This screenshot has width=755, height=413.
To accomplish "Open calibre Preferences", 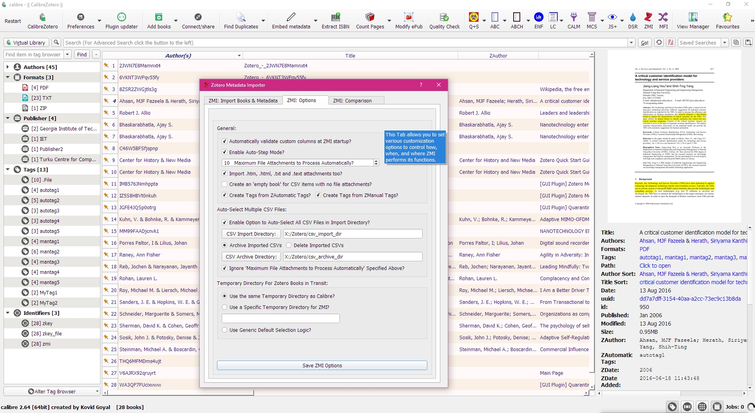I will [x=81, y=20].
